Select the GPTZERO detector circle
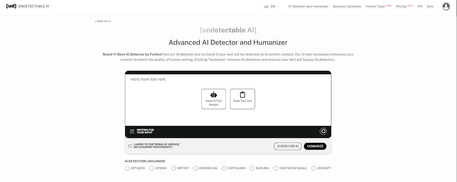The image size is (457, 182). point(127,168)
